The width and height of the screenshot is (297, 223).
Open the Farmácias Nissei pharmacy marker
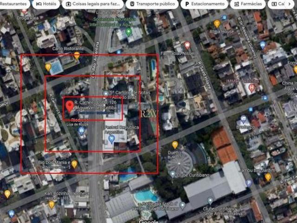tap(187, 46)
